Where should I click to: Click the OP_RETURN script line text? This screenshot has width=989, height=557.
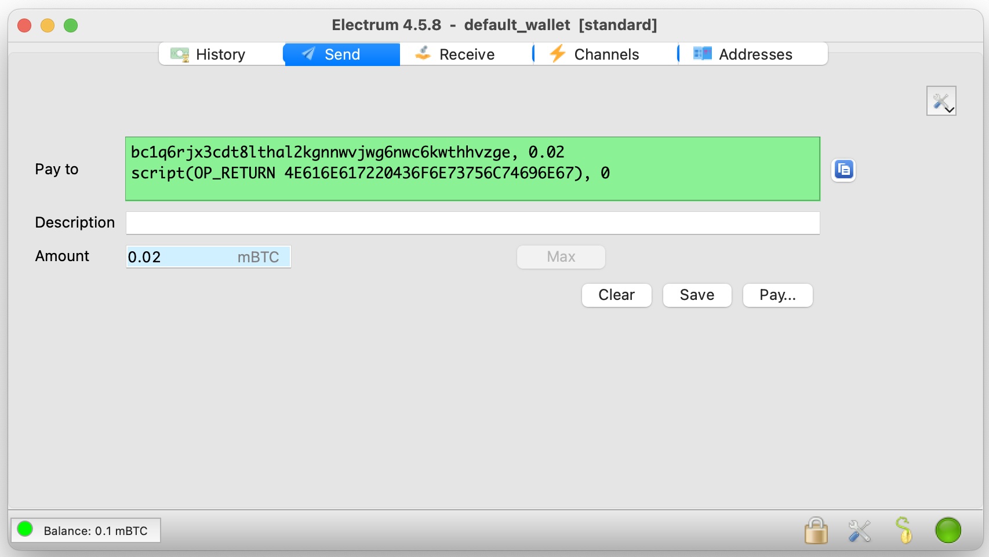point(370,173)
